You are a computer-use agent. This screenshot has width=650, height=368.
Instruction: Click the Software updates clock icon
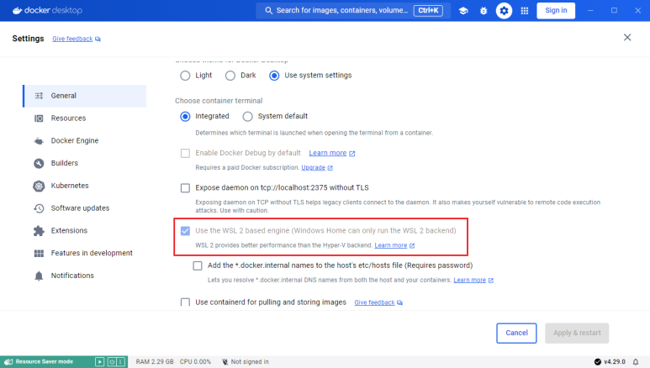click(x=39, y=208)
